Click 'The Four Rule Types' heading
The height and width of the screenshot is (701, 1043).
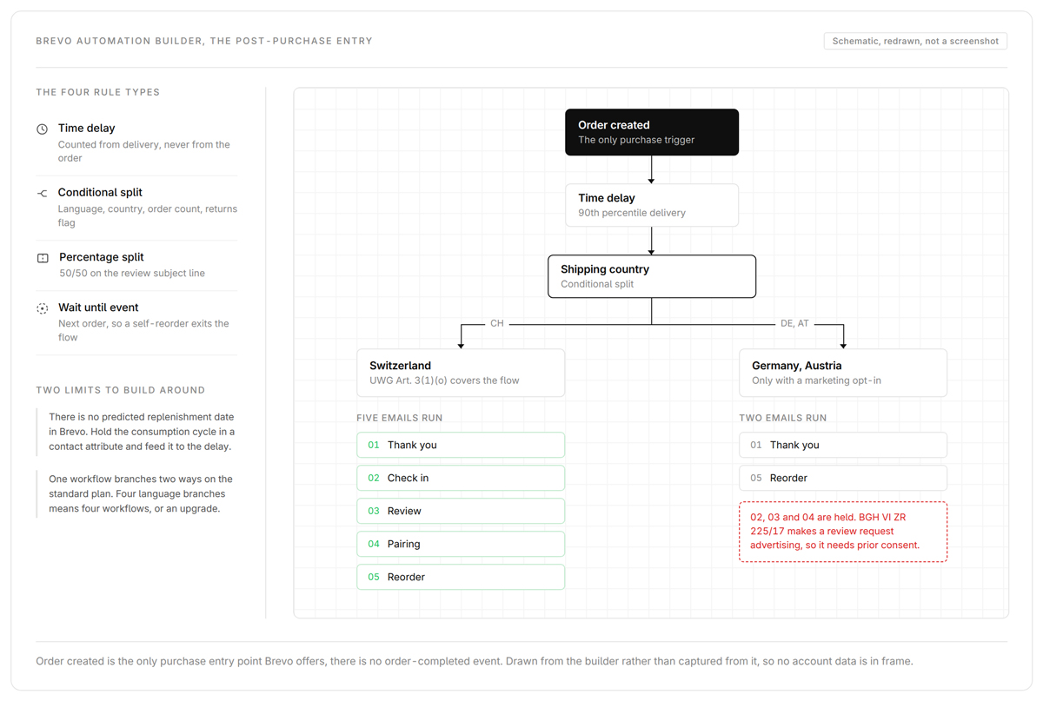[98, 92]
